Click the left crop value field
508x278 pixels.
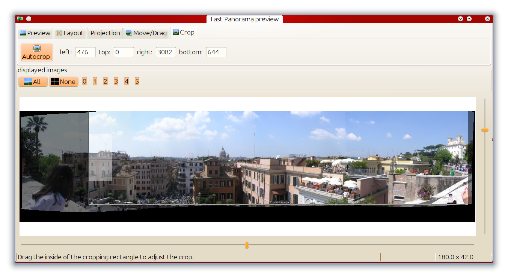coord(86,52)
